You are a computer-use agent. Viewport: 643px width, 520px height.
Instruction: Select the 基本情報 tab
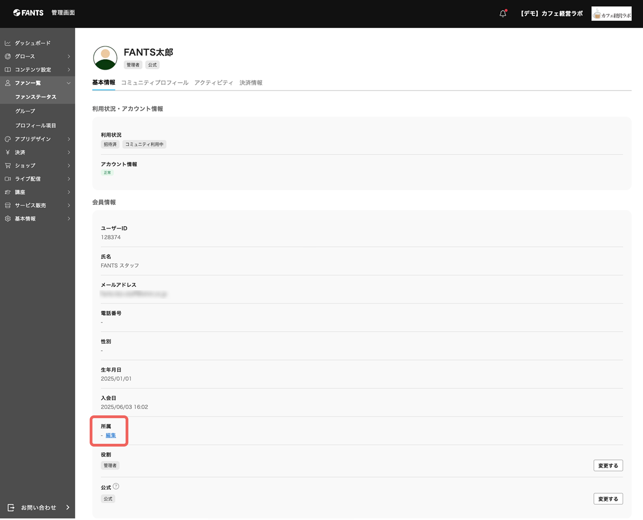pyautogui.click(x=103, y=83)
